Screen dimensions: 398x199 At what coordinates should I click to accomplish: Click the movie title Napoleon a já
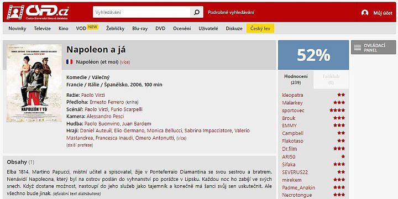pos(96,50)
